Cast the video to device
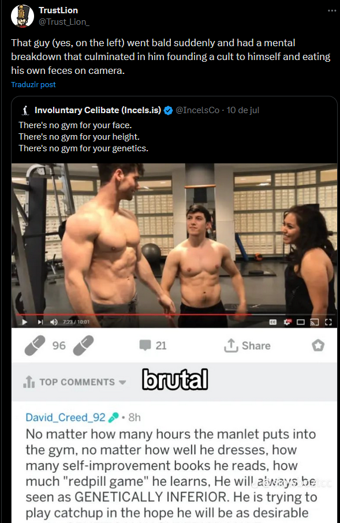Screen dimensions: 340x523 pos(315,322)
